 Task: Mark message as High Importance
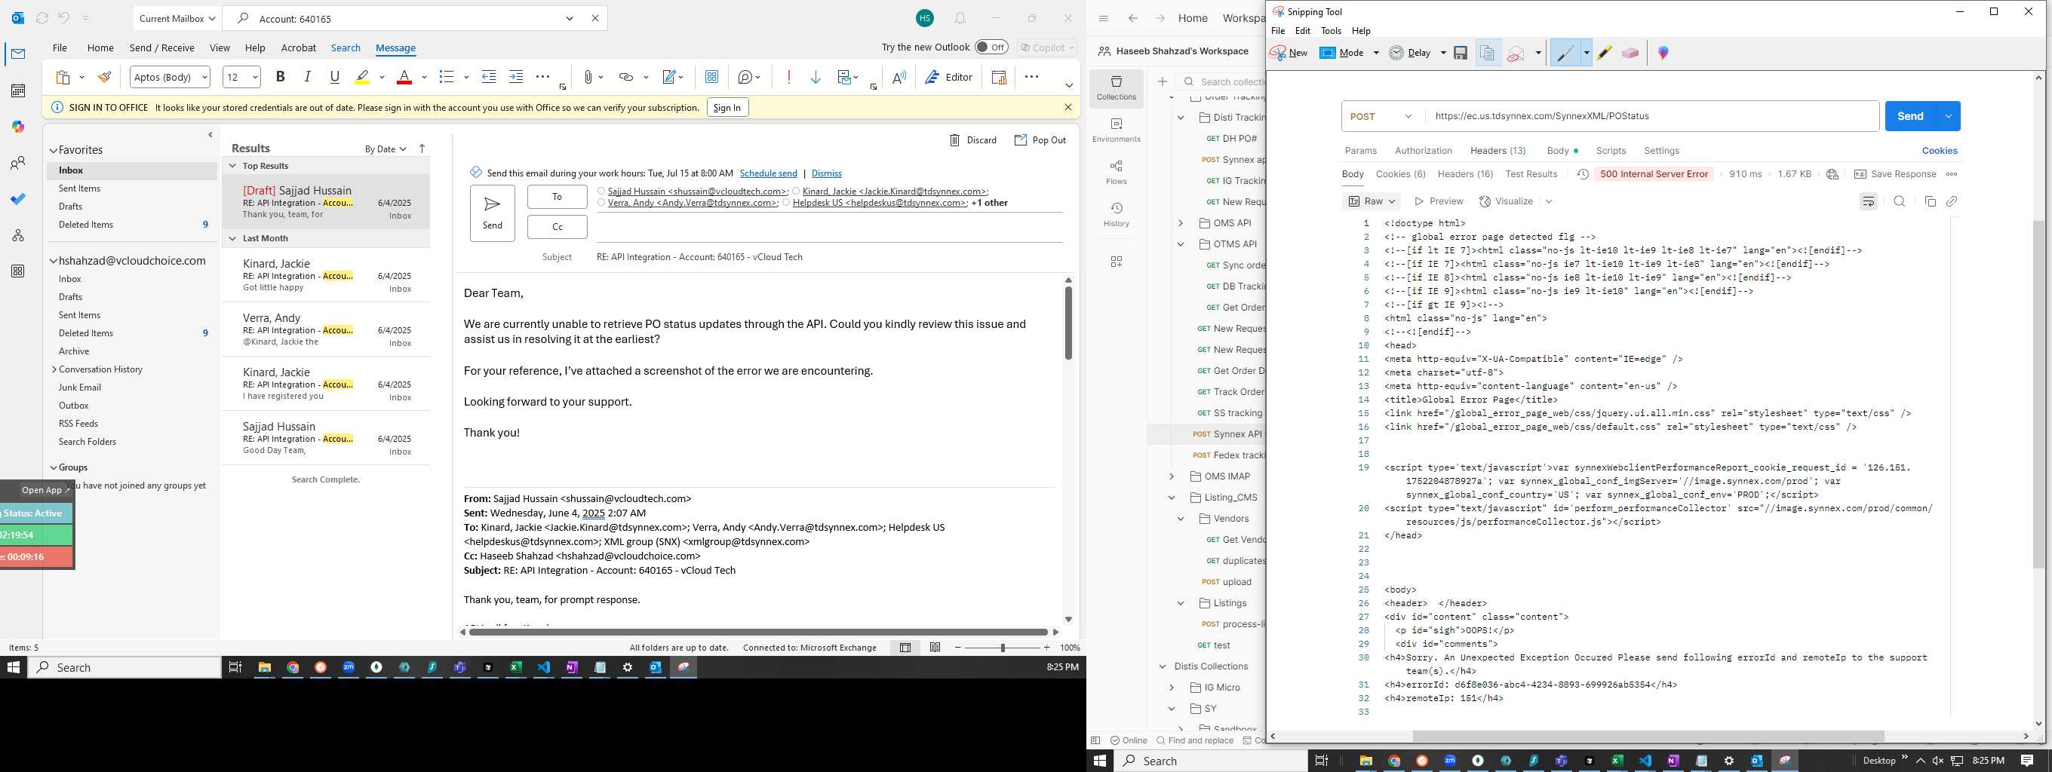pyautogui.click(x=788, y=77)
